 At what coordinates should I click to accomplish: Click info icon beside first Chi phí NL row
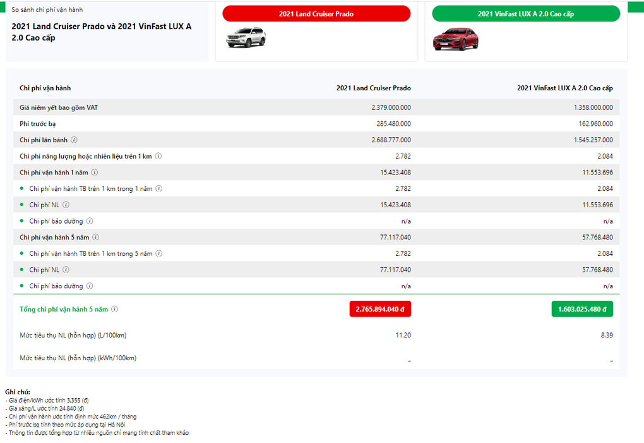tap(66, 205)
